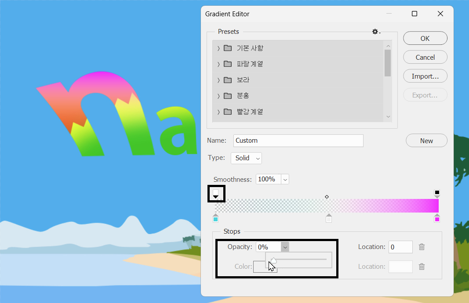Select the 빨강 계열 preset label
The width and height of the screenshot is (469, 303).
click(x=250, y=112)
